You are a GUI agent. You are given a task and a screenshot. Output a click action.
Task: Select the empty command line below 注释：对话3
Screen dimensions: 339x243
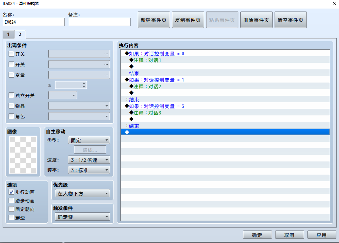[x=225, y=119]
